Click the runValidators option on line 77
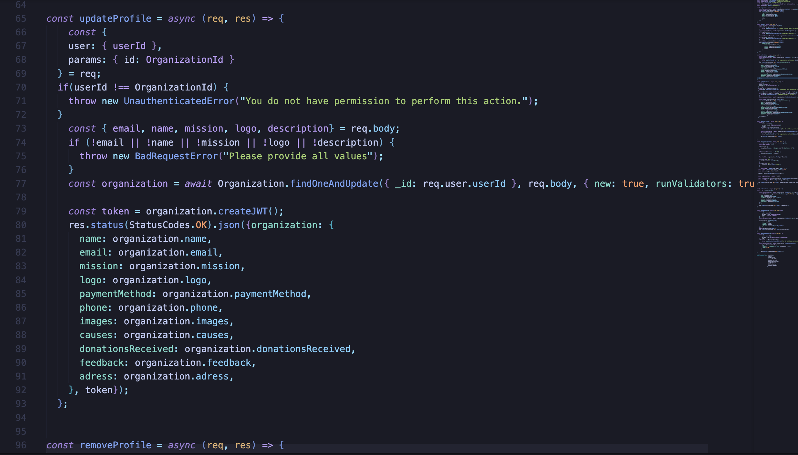 [x=691, y=184]
